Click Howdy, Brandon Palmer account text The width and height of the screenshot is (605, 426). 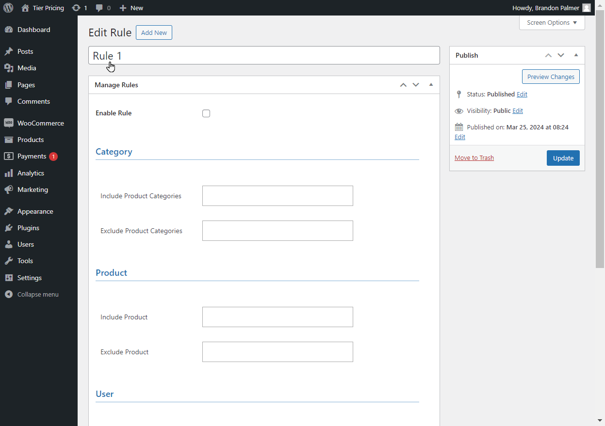546,8
